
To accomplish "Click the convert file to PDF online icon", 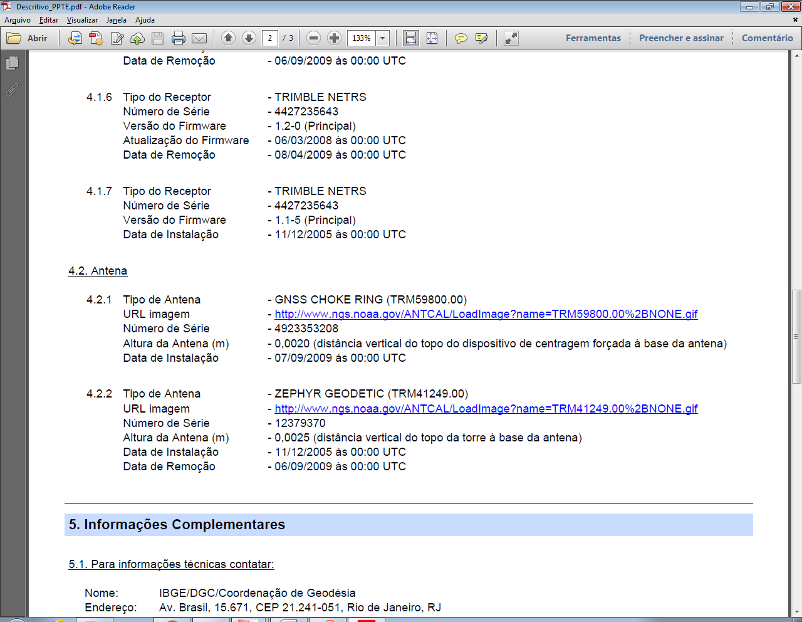I will click(x=75, y=38).
